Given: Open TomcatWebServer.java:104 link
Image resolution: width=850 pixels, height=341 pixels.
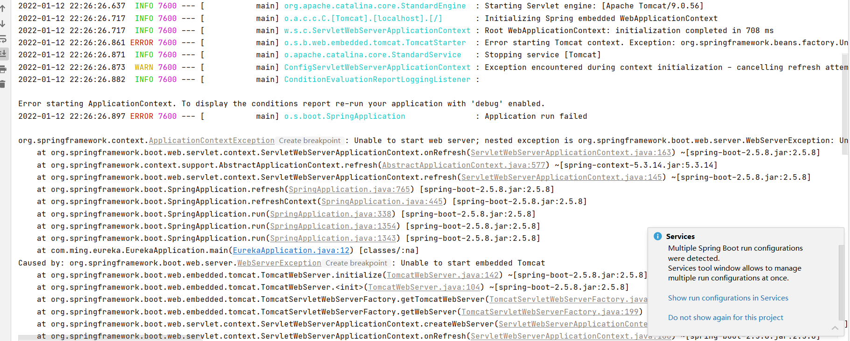Looking at the screenshot, I should click(424, 287).
